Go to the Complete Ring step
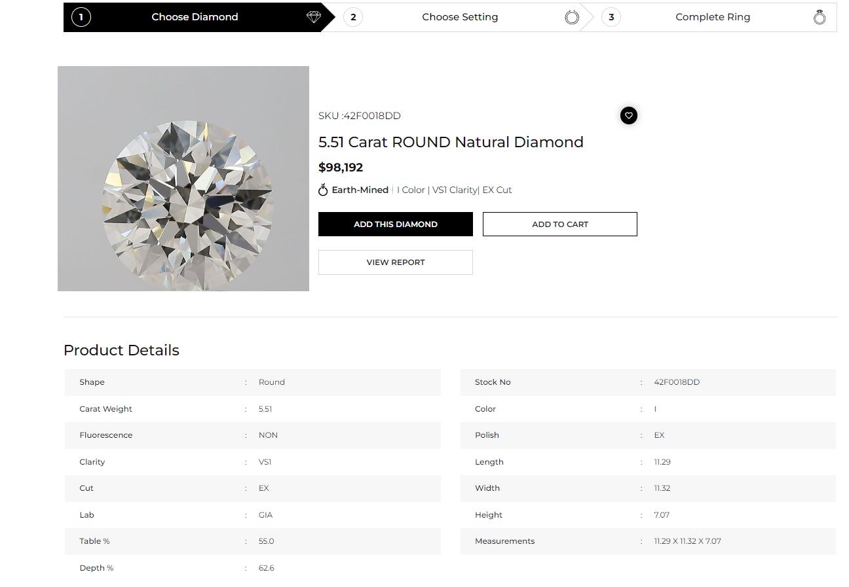 [x=713, y=17]
